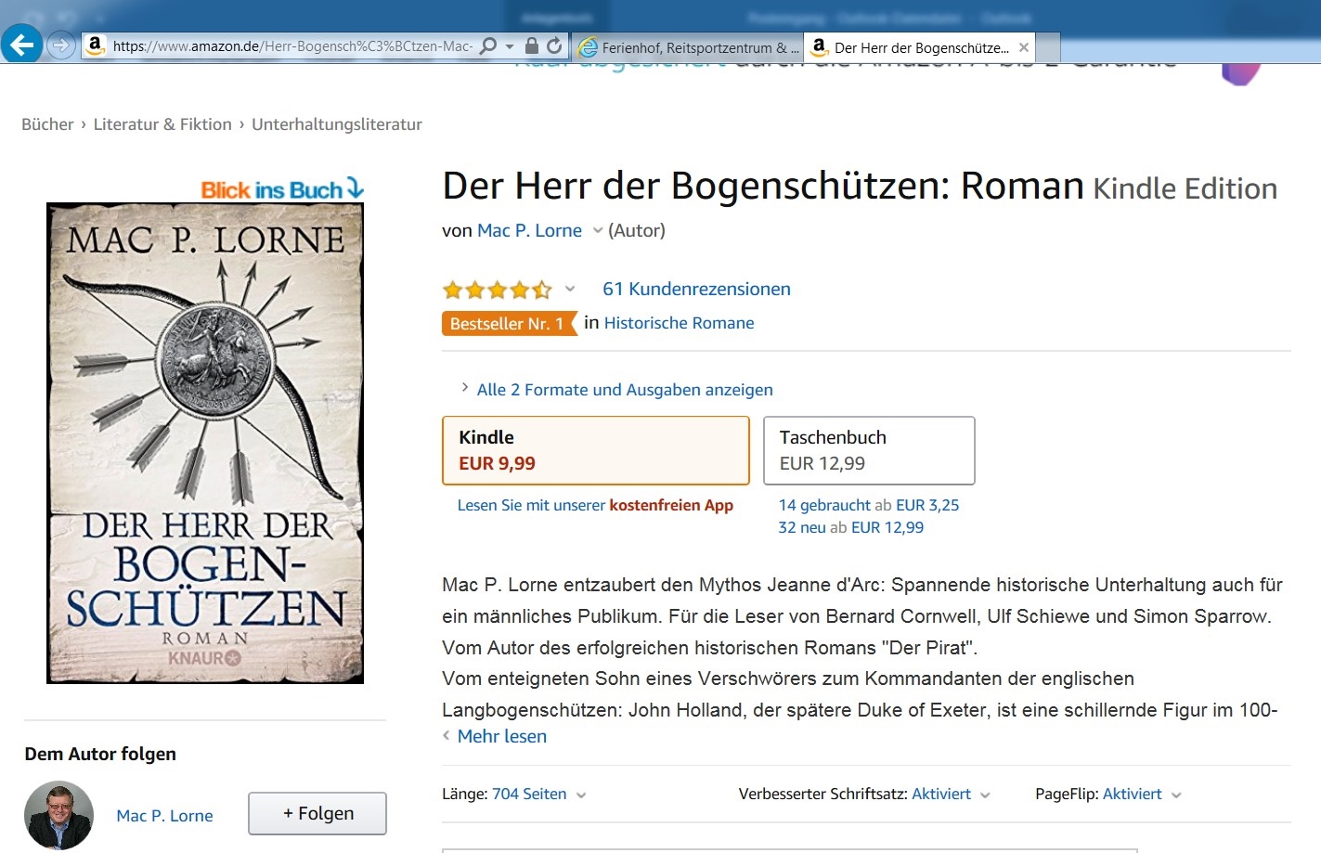The width and height of the screenshot is (1321, 853).
Task: Close the Der Herr der Bogenschützen tab
Action: 1023,47
